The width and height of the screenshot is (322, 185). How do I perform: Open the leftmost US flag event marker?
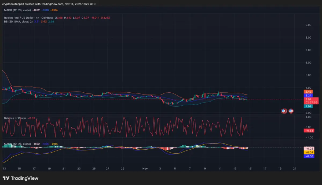pyautogui.click(x=284, y=111)
